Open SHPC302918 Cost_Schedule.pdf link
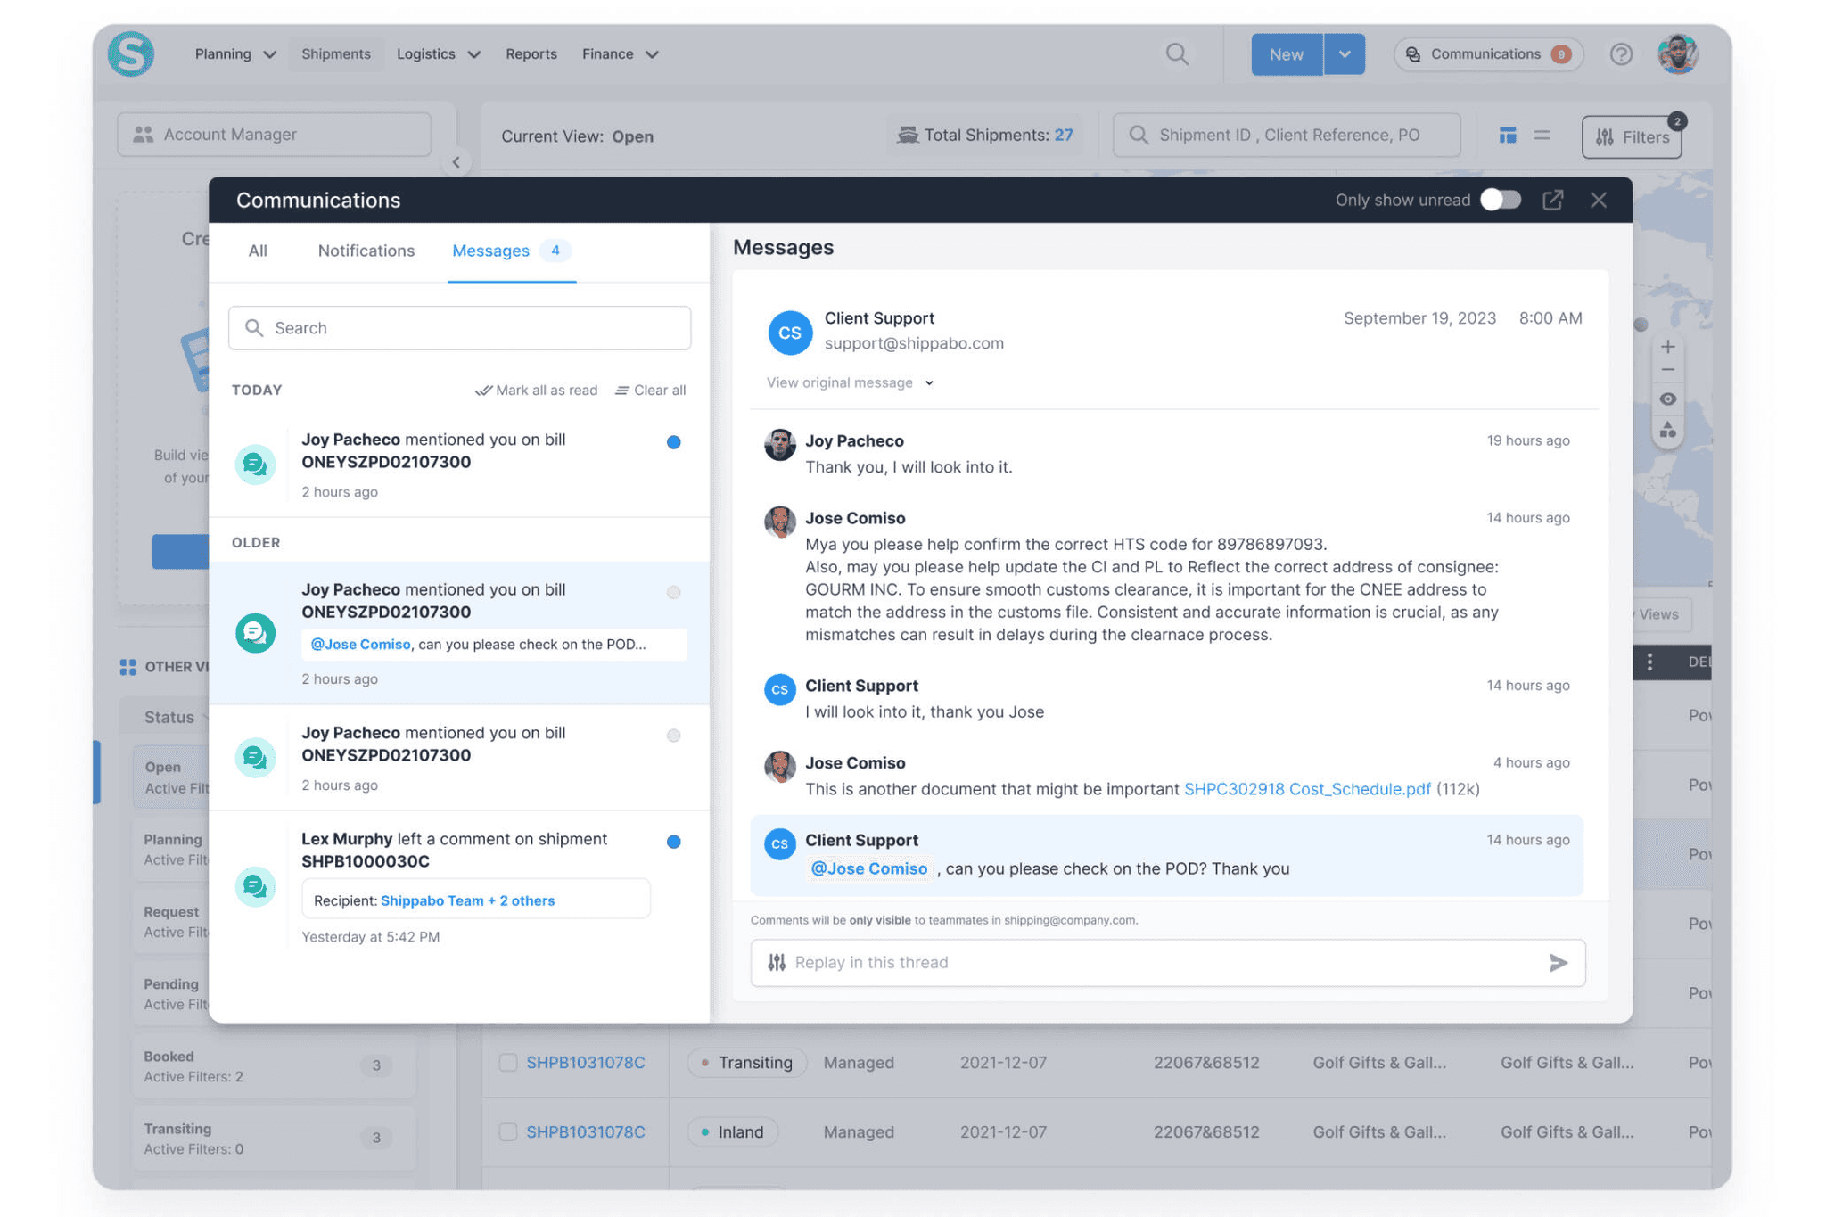The width and height of the screenshot is (1826, 1217). tap(1307, 788)
